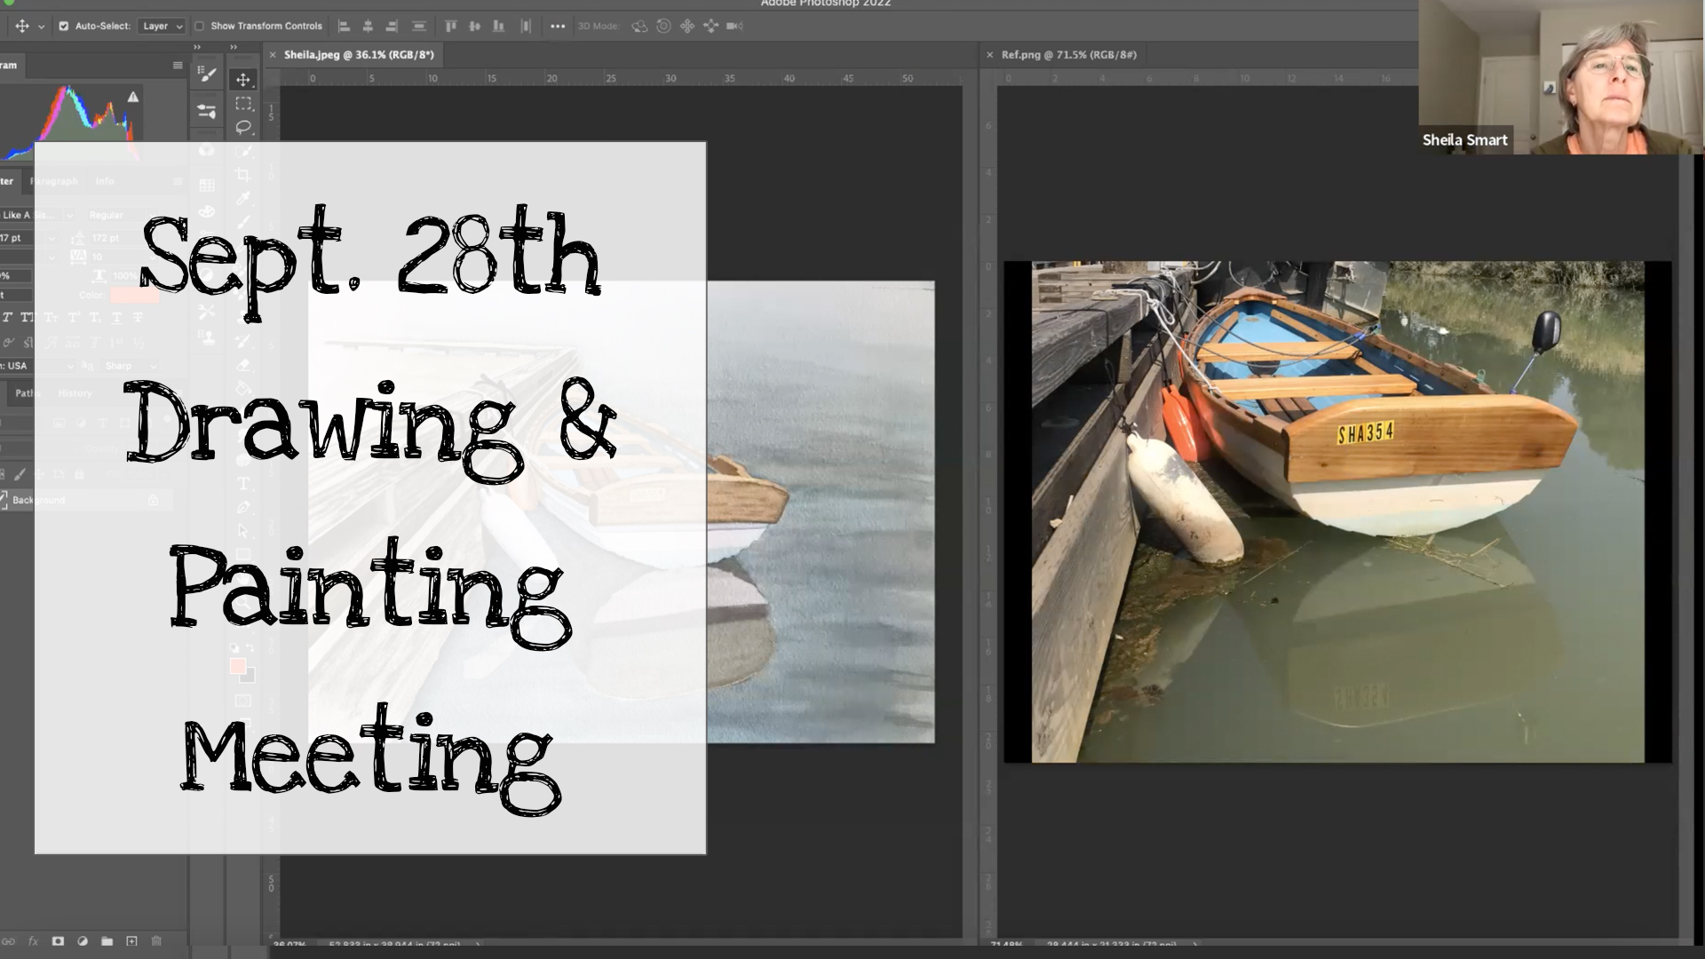Click the boat photo in Ref.png

click(1337, 511)
